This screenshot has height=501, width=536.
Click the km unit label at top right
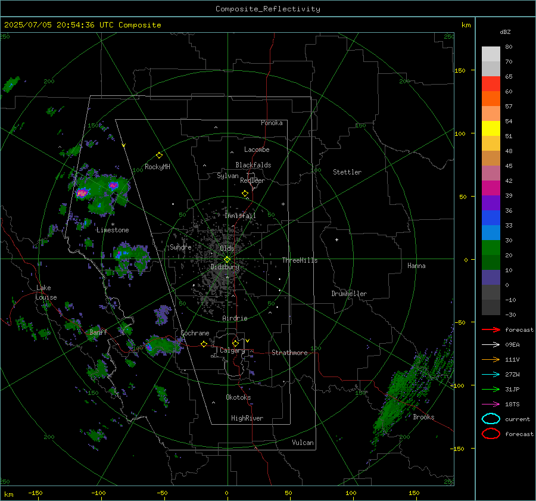click(466, 25)
